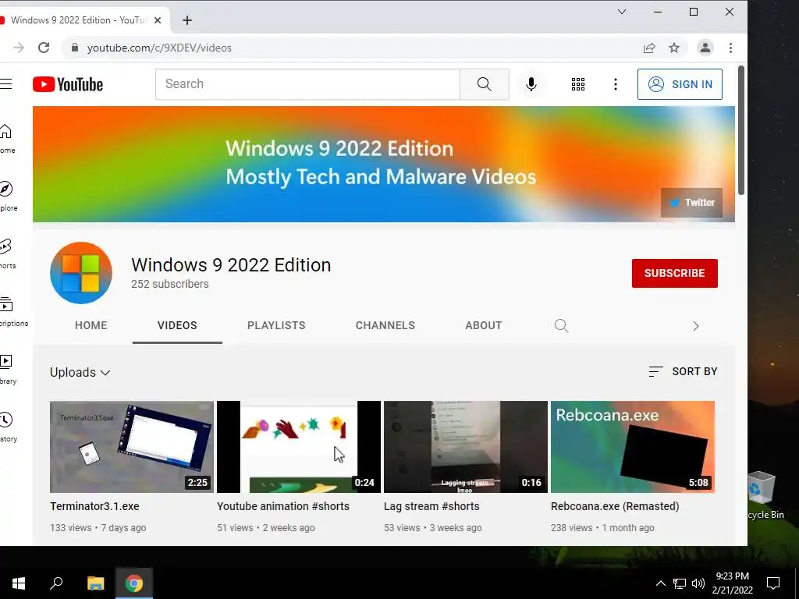
Task: Open a new Chrome tab
Action: (x=187, y=20)
